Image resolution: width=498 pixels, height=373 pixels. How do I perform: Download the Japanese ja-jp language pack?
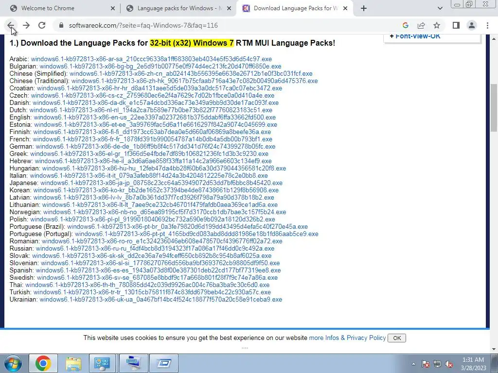point(161,183)
